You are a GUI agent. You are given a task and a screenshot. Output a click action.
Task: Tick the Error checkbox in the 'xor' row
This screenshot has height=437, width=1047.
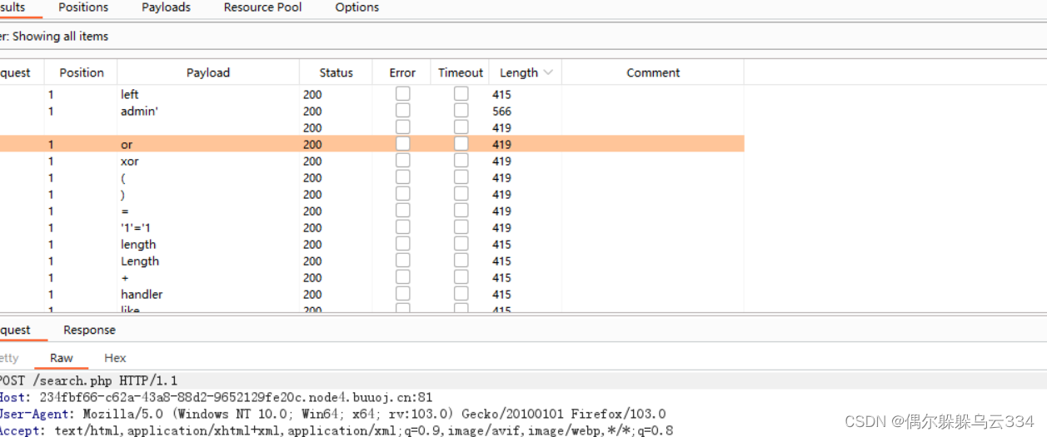pyautogui.click(x=403, y=161)
